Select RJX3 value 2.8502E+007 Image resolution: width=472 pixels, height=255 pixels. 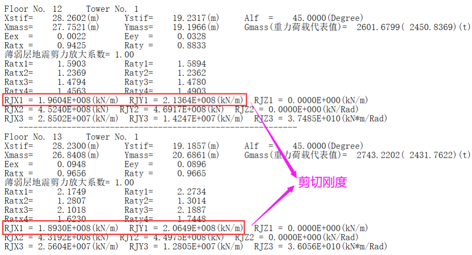64,119
